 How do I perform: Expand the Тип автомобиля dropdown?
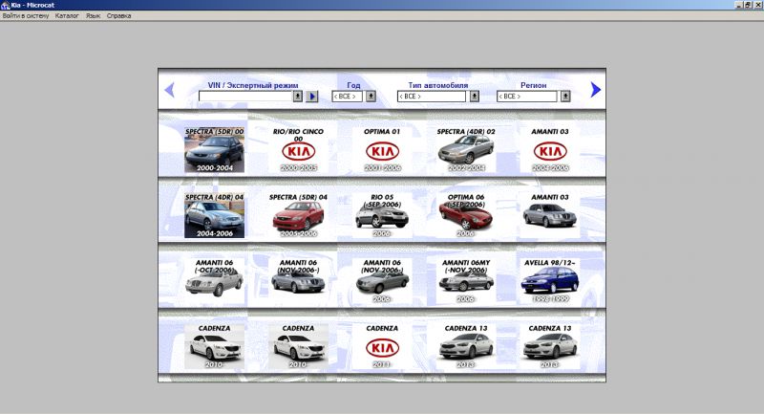[474, 96]
